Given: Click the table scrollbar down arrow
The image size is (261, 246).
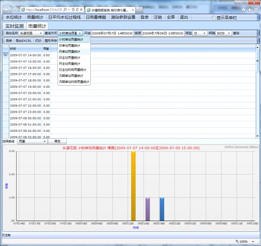Looking at the screenshot, I should [258, 136].
